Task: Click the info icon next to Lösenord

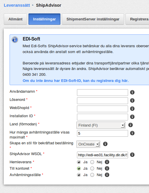Action: tap(132, 100)
